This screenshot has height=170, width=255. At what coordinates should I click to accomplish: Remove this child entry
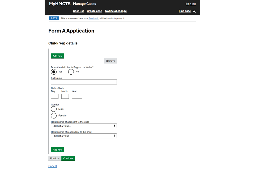click(110, 61)
